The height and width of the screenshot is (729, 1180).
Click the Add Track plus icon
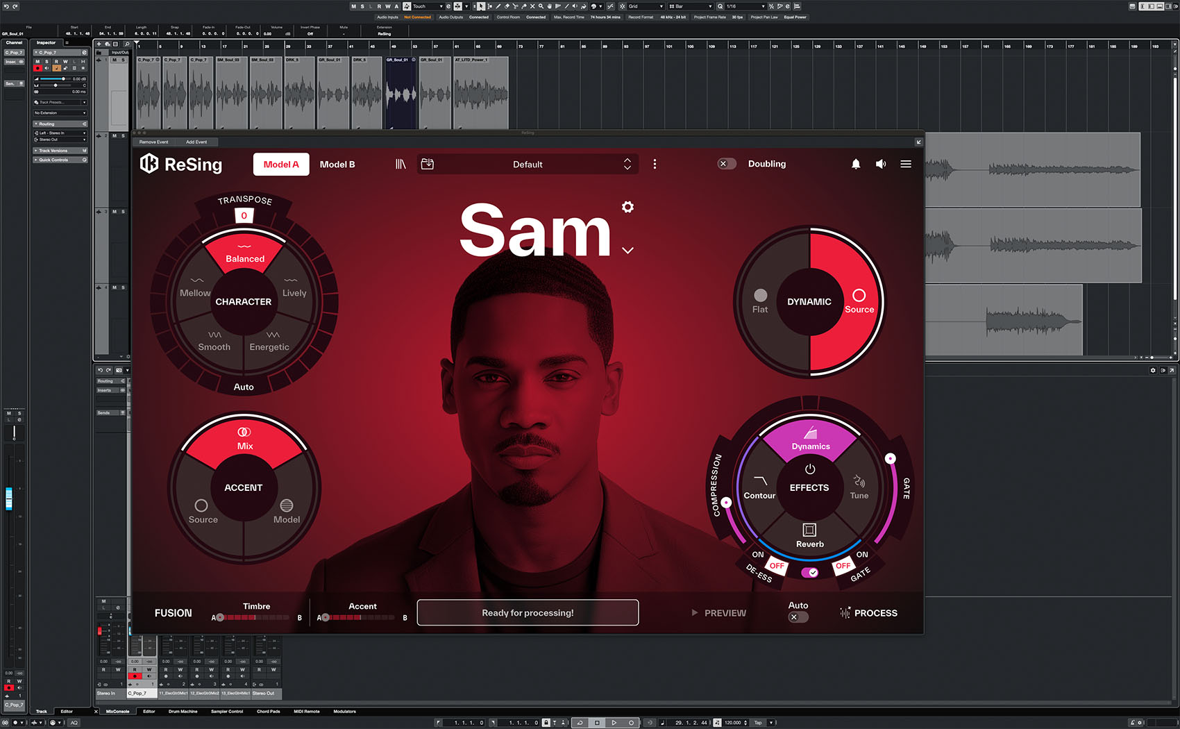[99, 44]
